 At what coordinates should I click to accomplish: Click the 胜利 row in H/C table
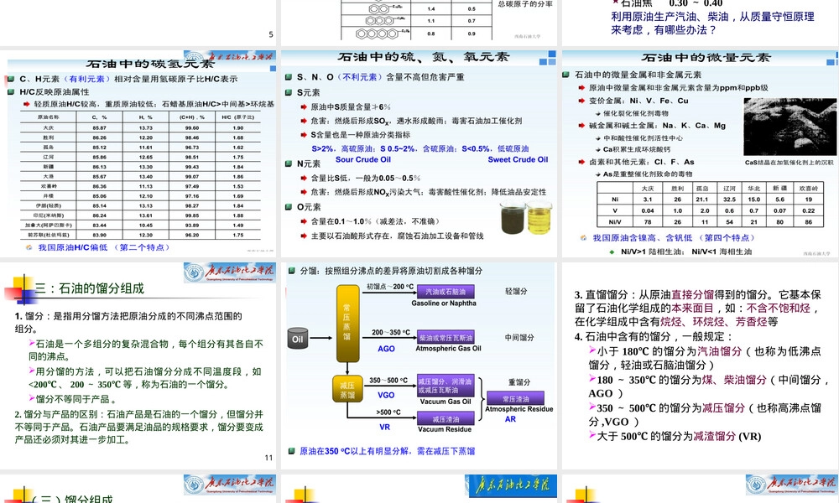point(141,137)
